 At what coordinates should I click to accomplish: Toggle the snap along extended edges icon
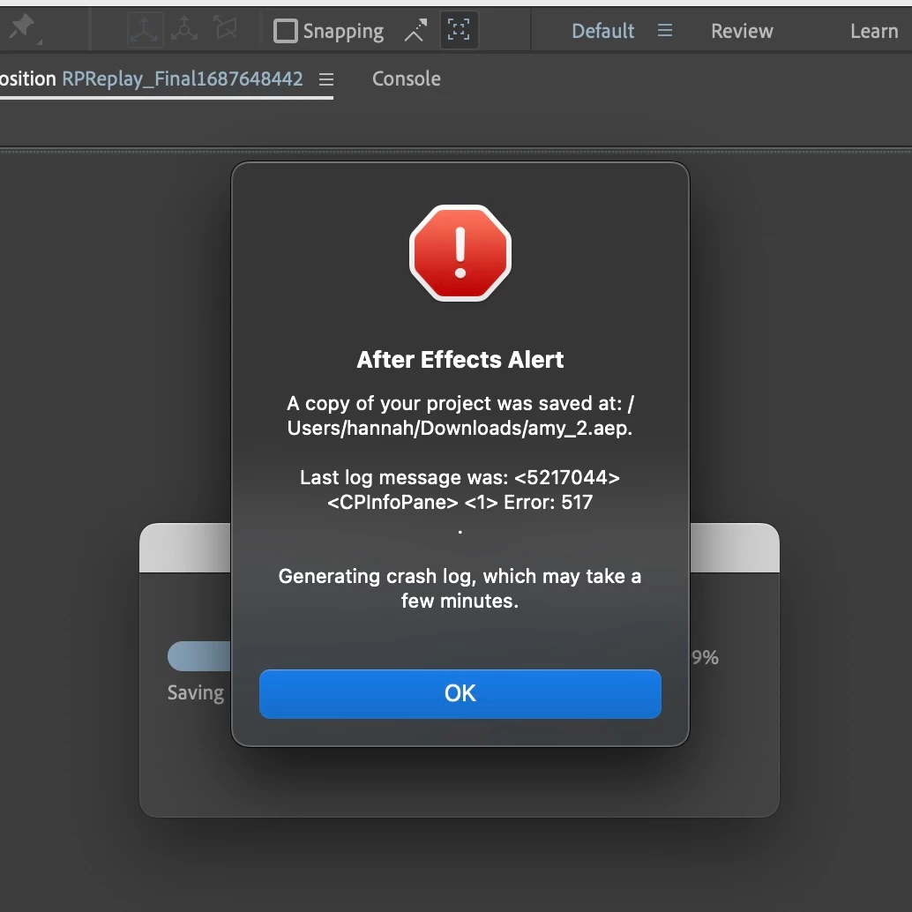(415, 30)
